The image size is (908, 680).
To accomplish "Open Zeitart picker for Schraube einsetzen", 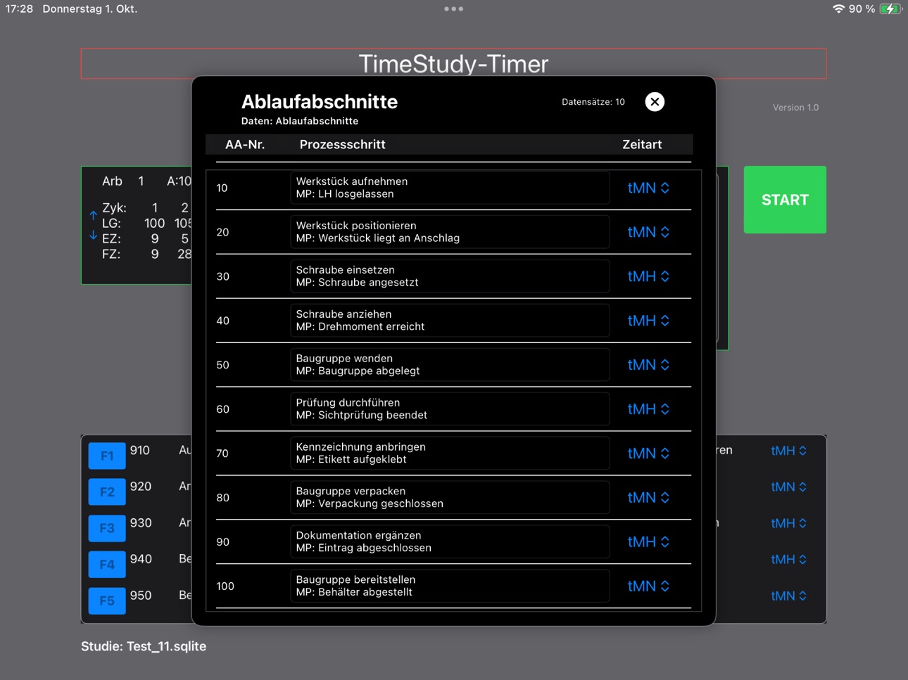I will click(x=648, y=276).
